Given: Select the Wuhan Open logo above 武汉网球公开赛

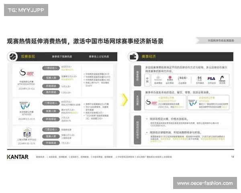Looking at the screenshot, I should (x=25, y=105).
